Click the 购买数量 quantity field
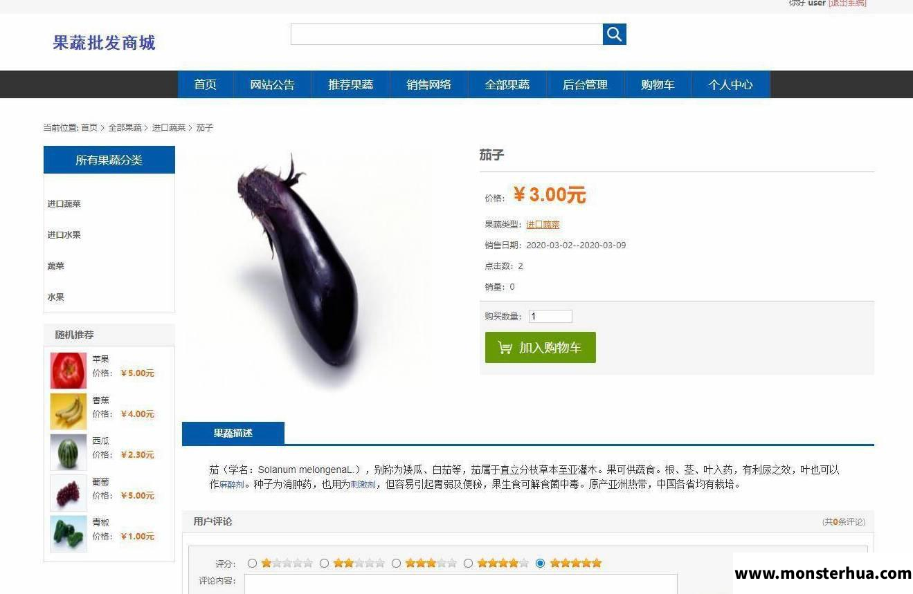The width and height of the screenshot is (913, 594). coord(550,316)
